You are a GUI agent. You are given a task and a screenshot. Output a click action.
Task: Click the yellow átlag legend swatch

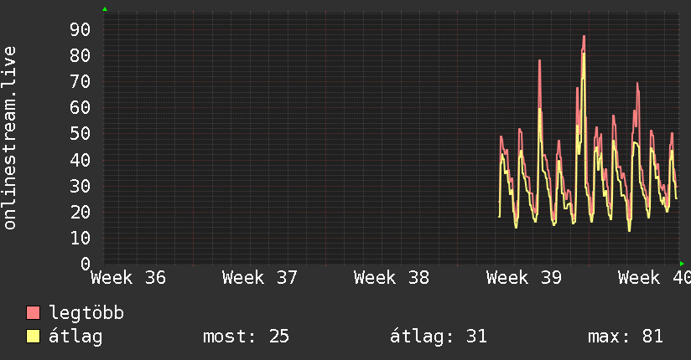(x=33, y=336)
